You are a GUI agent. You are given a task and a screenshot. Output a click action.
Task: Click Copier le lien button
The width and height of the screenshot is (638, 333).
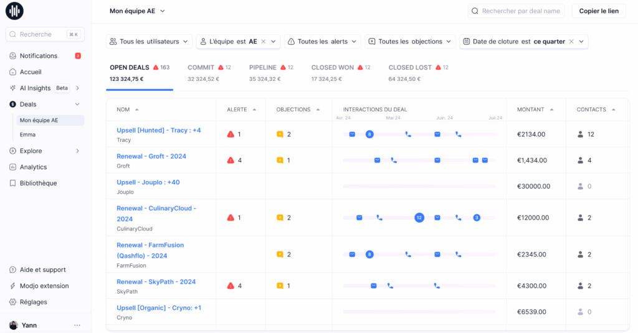coord(599,11)
